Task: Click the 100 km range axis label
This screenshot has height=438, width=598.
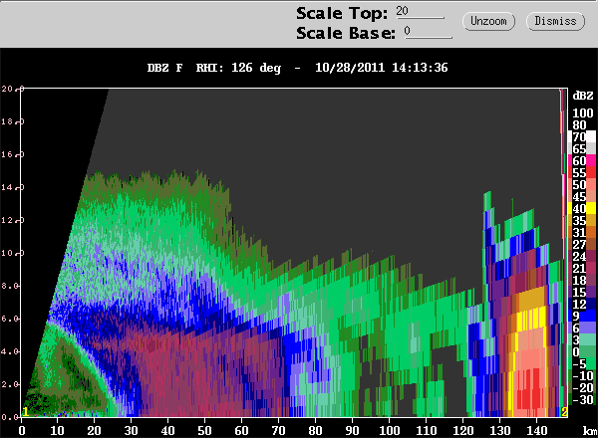Action: click(x=390, y=431)
